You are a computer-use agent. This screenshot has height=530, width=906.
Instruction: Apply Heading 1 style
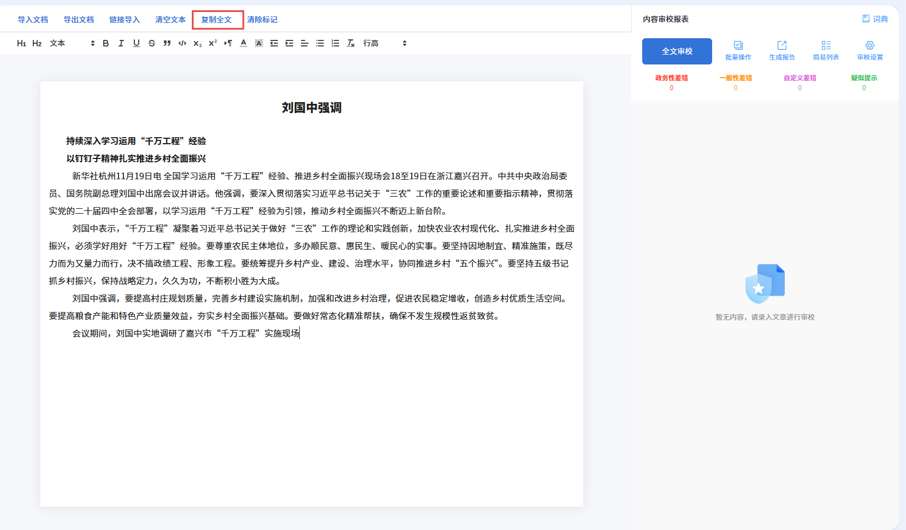tap(21, 43)
